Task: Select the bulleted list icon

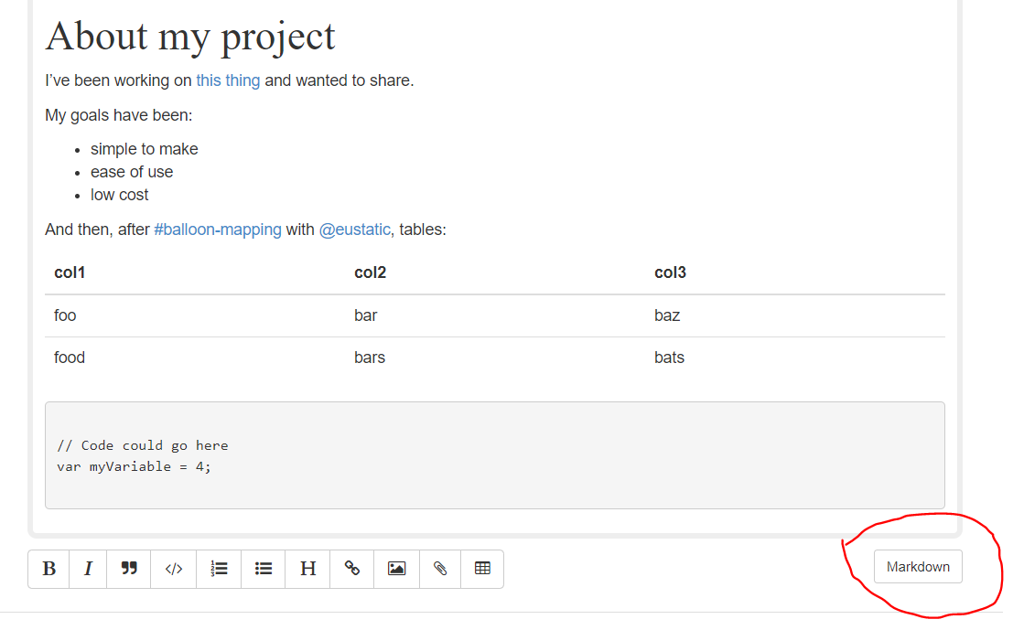Action: click(263, 568)
